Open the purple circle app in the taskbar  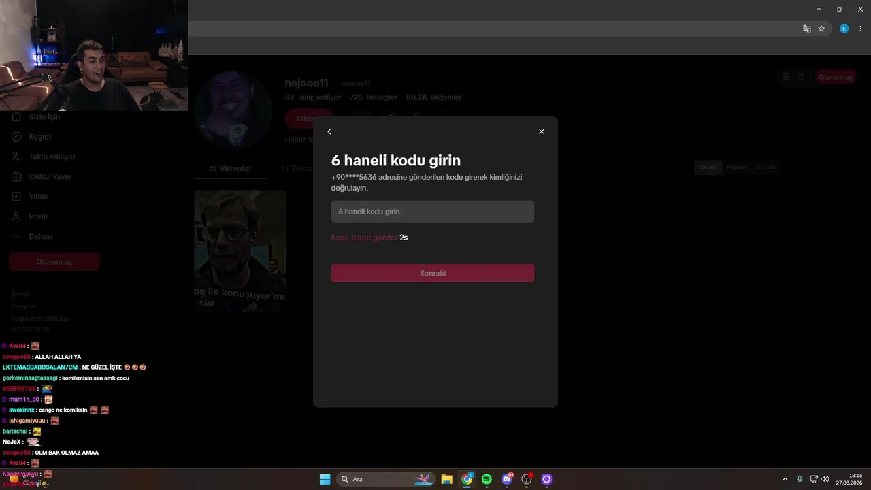click(546, 479)
